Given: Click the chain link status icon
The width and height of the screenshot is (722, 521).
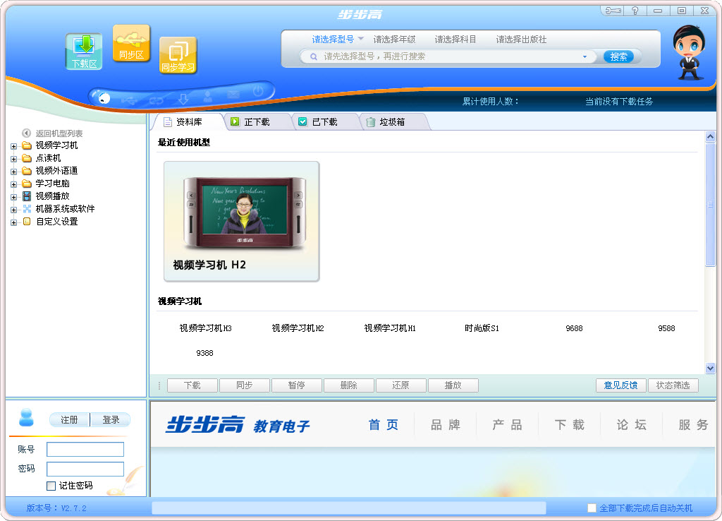Looking at the screenshot, I should click(x=156, y=100).
